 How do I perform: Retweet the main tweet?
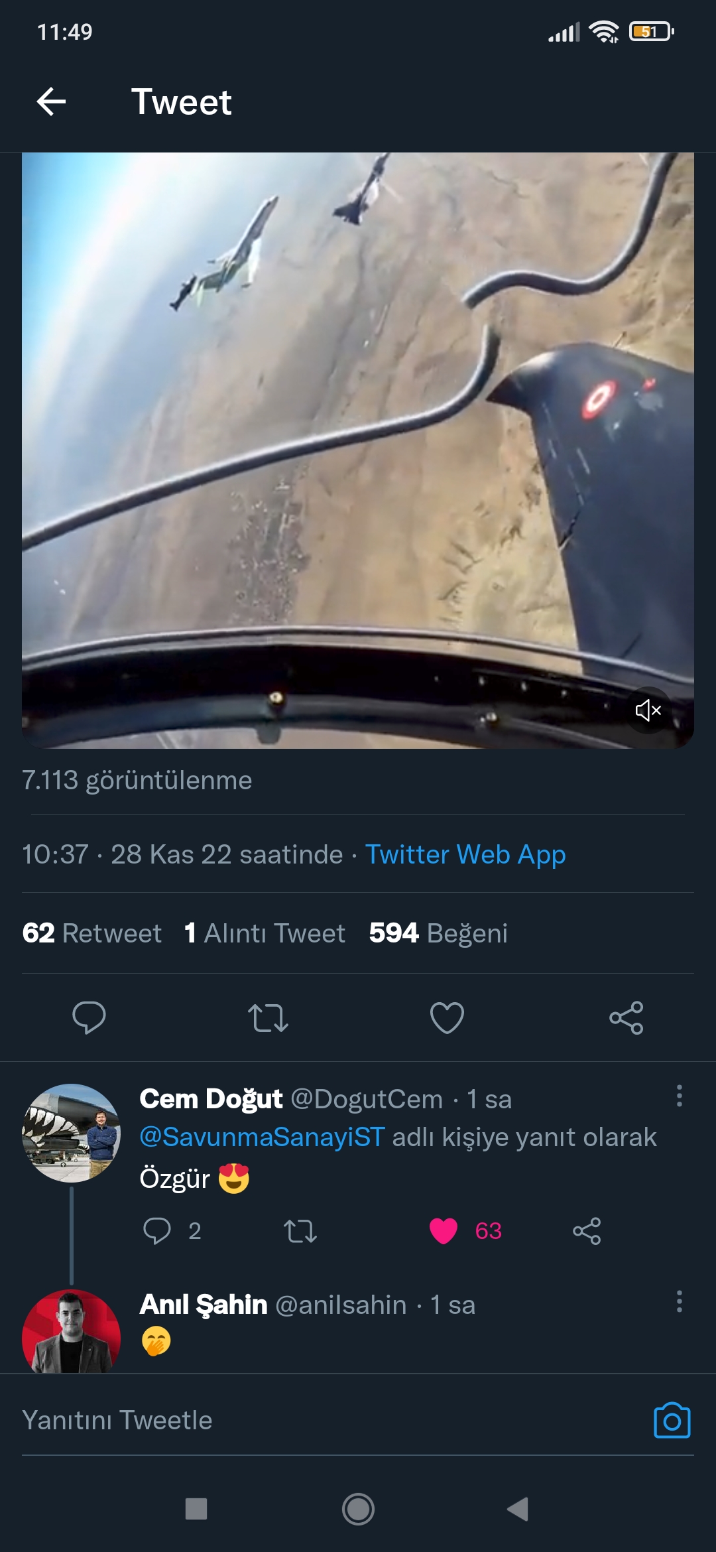(268, 1017)
